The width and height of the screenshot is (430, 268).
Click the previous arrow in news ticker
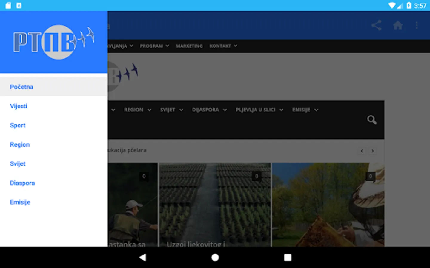pos(362,151)
